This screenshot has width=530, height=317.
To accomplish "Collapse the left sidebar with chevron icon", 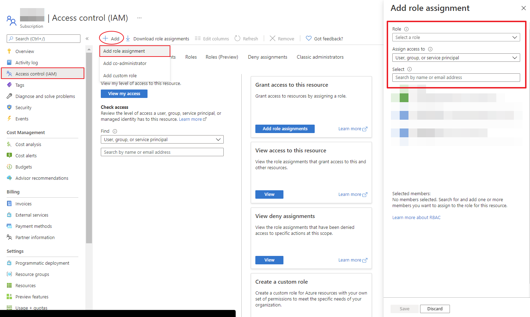I will click(x=87, y=39).
